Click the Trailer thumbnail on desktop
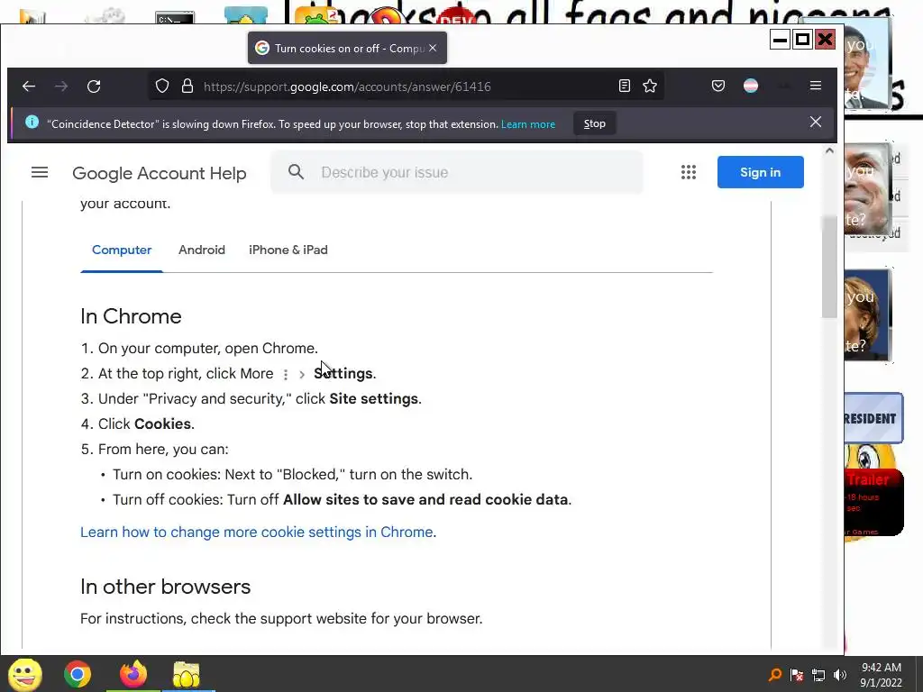923x692 pixels. click(873, 503)
